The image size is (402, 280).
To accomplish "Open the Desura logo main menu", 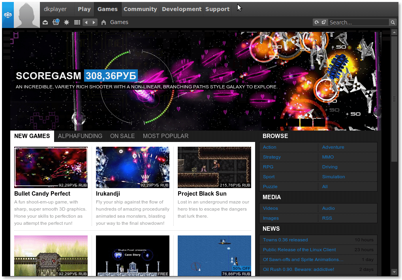I will [8, 15].
